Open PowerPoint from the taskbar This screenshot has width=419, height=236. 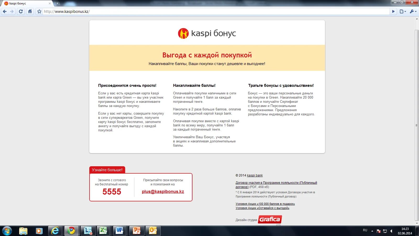point(137,231)
